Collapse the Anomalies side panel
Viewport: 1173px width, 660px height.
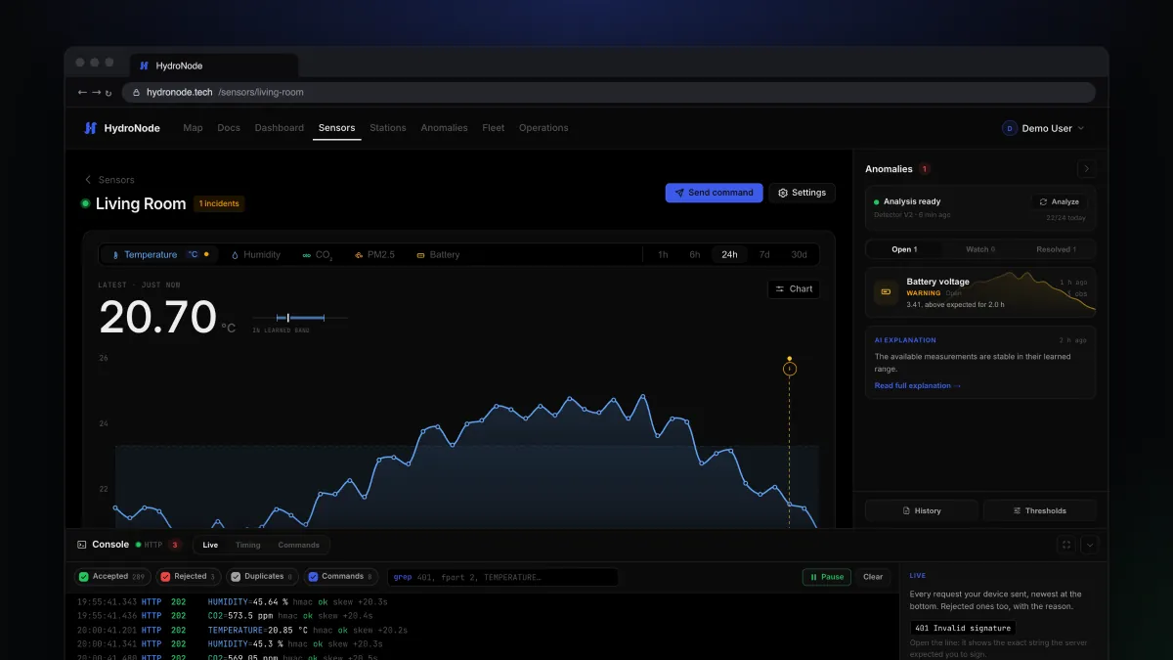click(1087, 169)
